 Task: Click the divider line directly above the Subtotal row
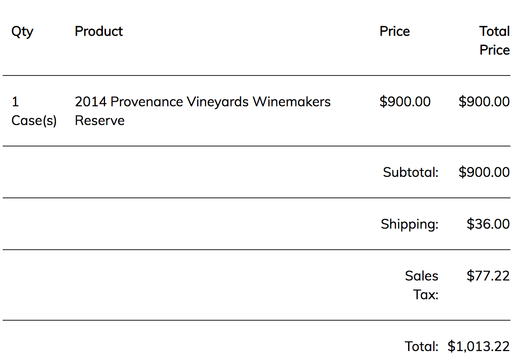256,146
